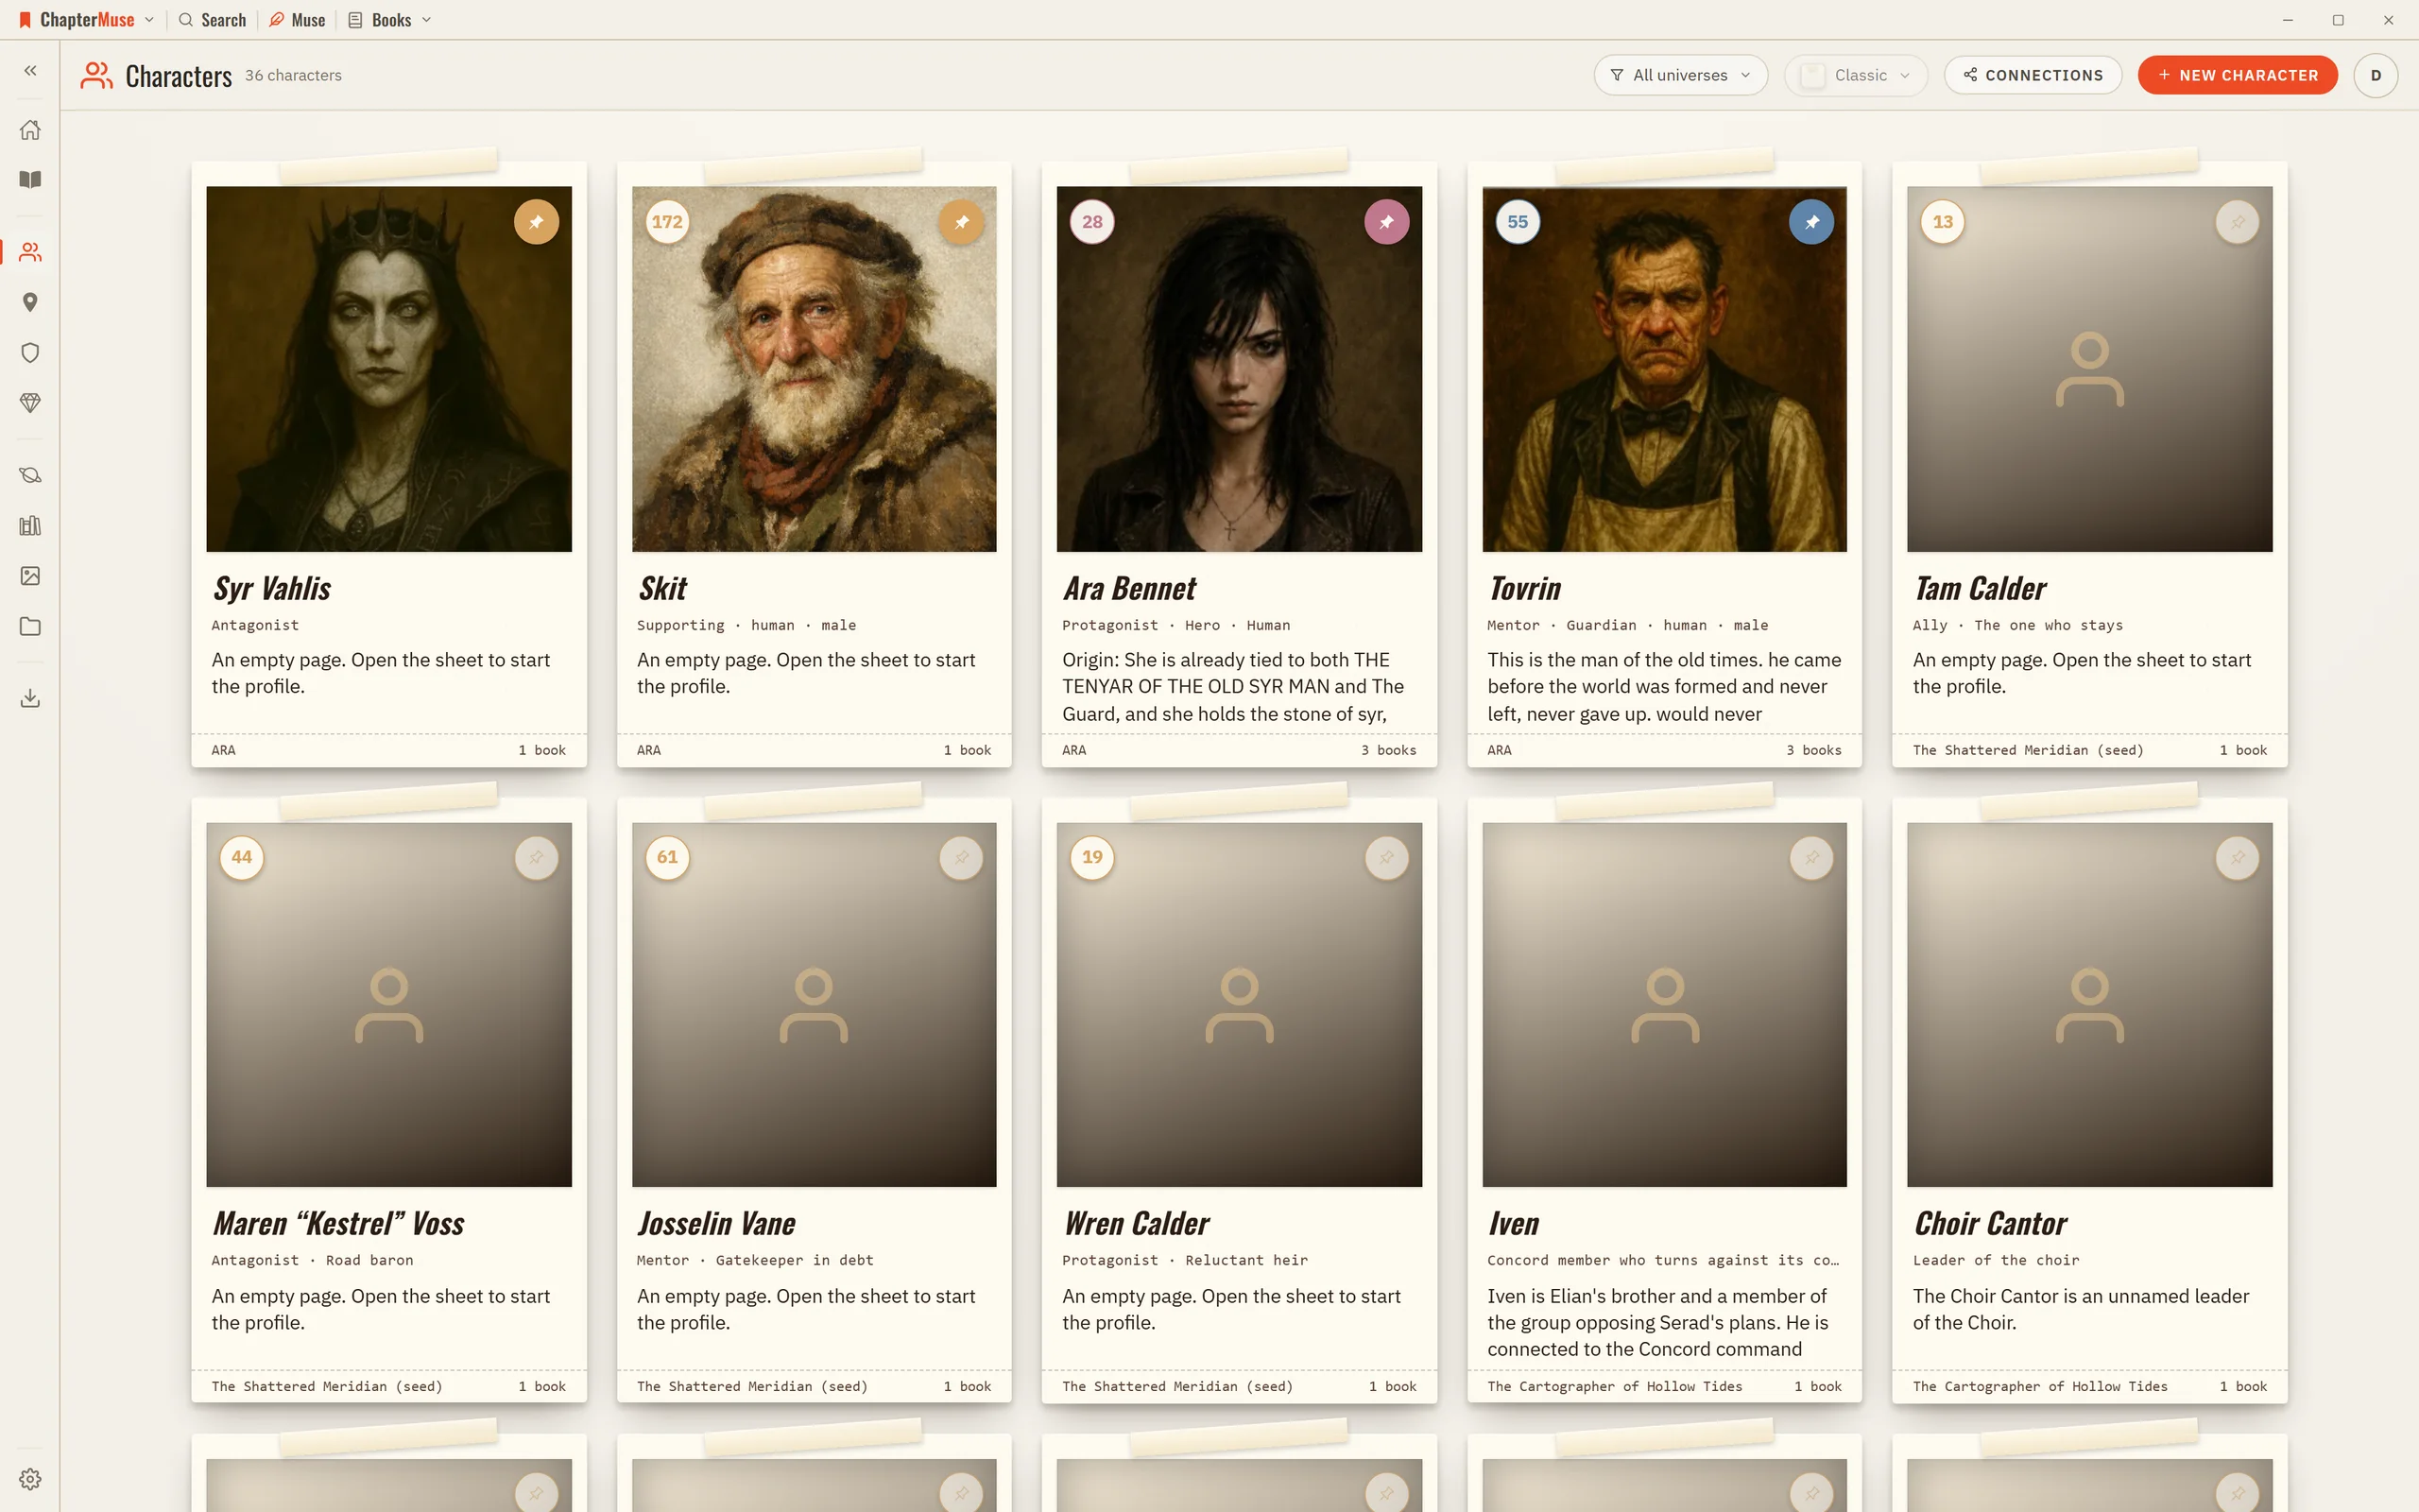Open Ara Bennet's portrait image
2419x1512 pixels.
pos(1240,369)
